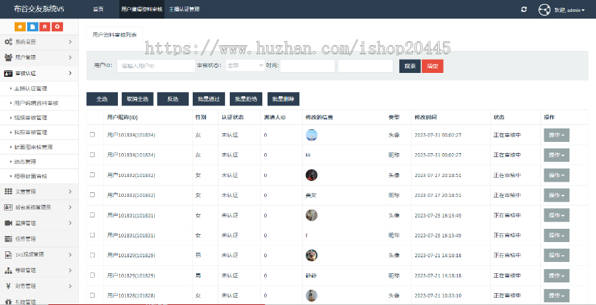Click the 批量拒绝 button
Viewport: 596px width, 305px height.
(x=246, y=99)
